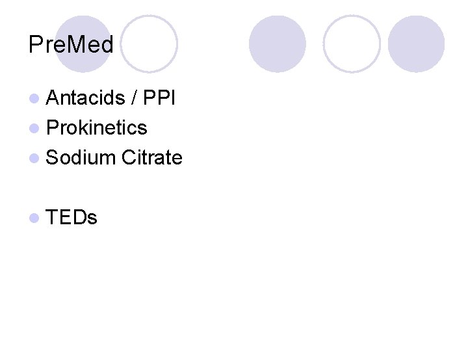Select the TEDs bullet text
The height and width of the screenshot is (351, 468).
pos(71,218)
